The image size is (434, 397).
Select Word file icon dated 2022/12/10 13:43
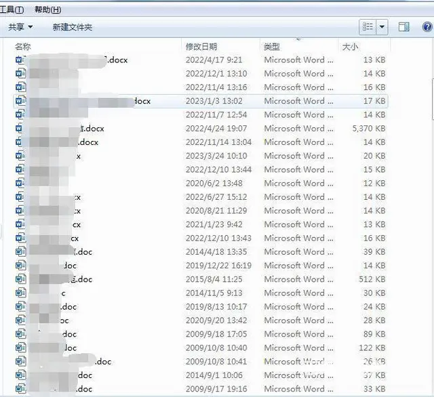20,238
